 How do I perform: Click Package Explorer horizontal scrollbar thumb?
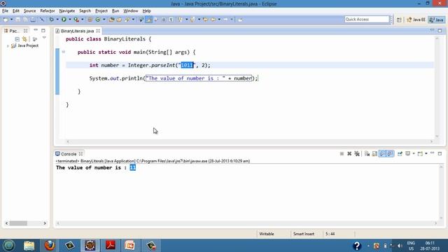coord(18,223)
